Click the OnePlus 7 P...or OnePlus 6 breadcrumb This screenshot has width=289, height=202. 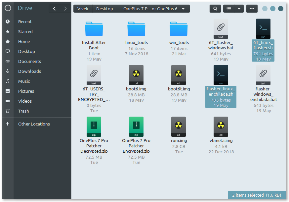[153, 9]
